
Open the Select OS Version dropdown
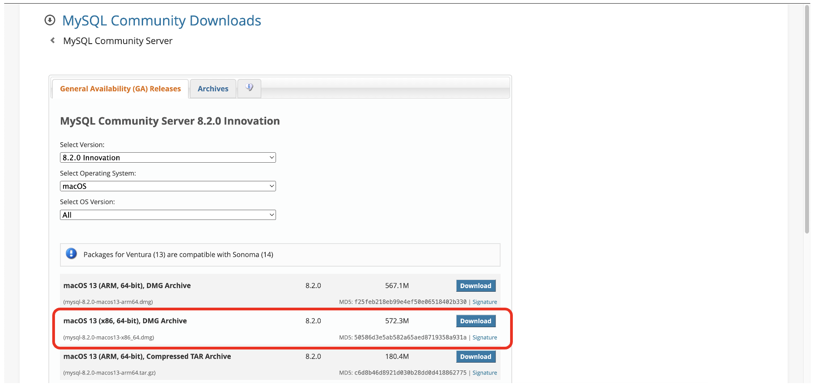[168, 215]
